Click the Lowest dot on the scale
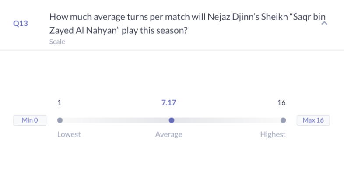344x172 pixels. (x=60, y=120)
